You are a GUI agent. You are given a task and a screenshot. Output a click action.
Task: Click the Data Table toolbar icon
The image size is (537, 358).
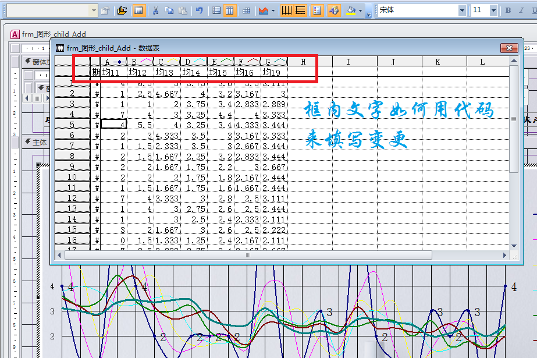pyautogui.click(x=246, y=10)
